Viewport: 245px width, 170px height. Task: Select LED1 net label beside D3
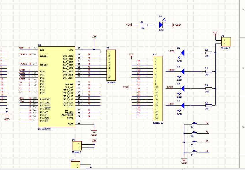click(x=171, y=70)
